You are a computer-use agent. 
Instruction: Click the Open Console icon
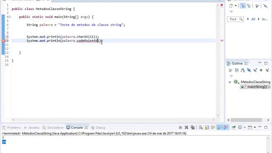[x=250, y=127]
